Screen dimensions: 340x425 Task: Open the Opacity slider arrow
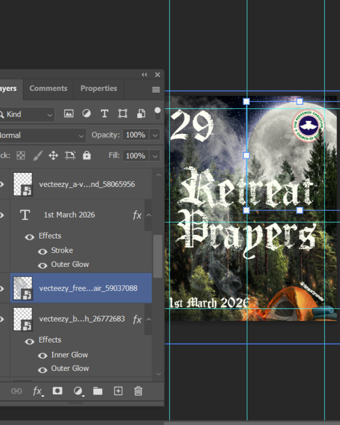(155, 135)
